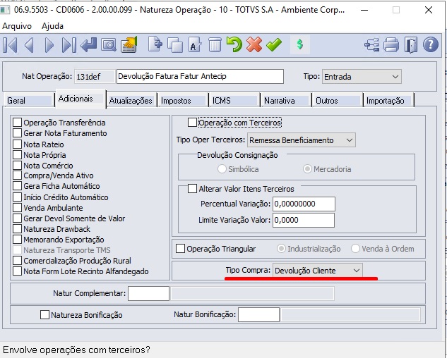Toggle the Nota Rateio checkbox

[18, 144]
